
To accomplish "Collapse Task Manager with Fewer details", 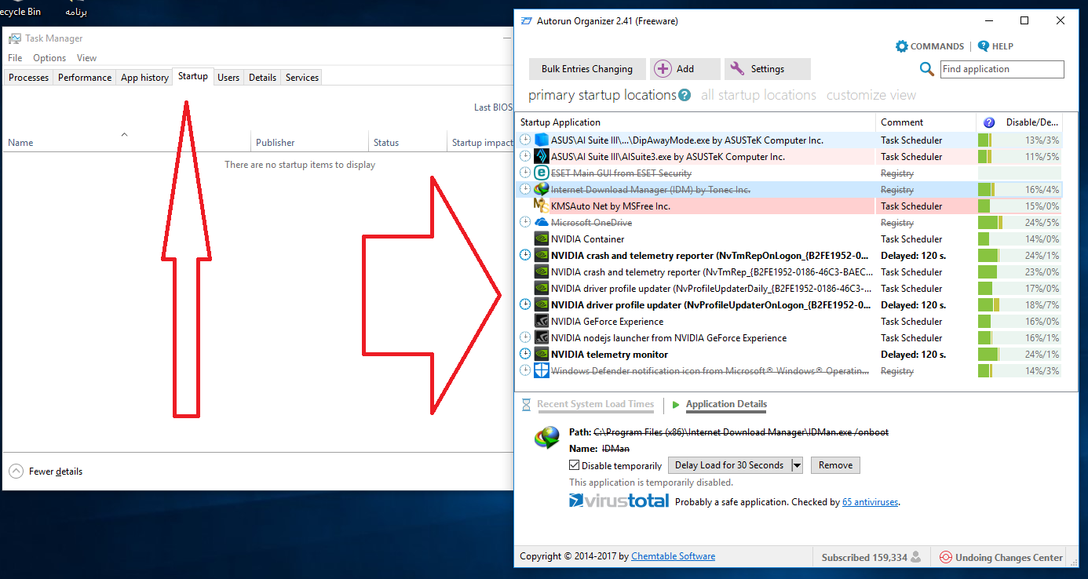I will 46,472.
